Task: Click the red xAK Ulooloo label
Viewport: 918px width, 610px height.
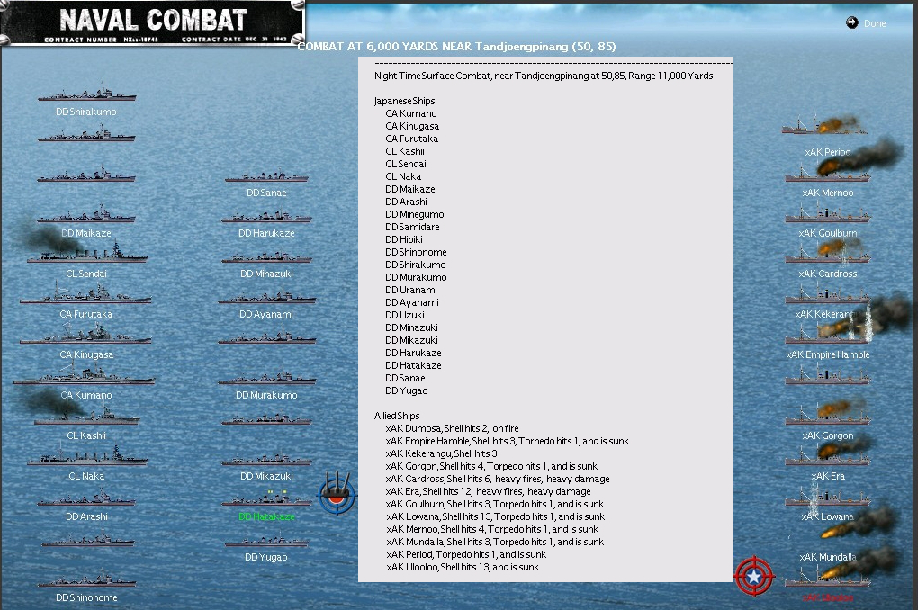Action: click(x=828, y=597)
